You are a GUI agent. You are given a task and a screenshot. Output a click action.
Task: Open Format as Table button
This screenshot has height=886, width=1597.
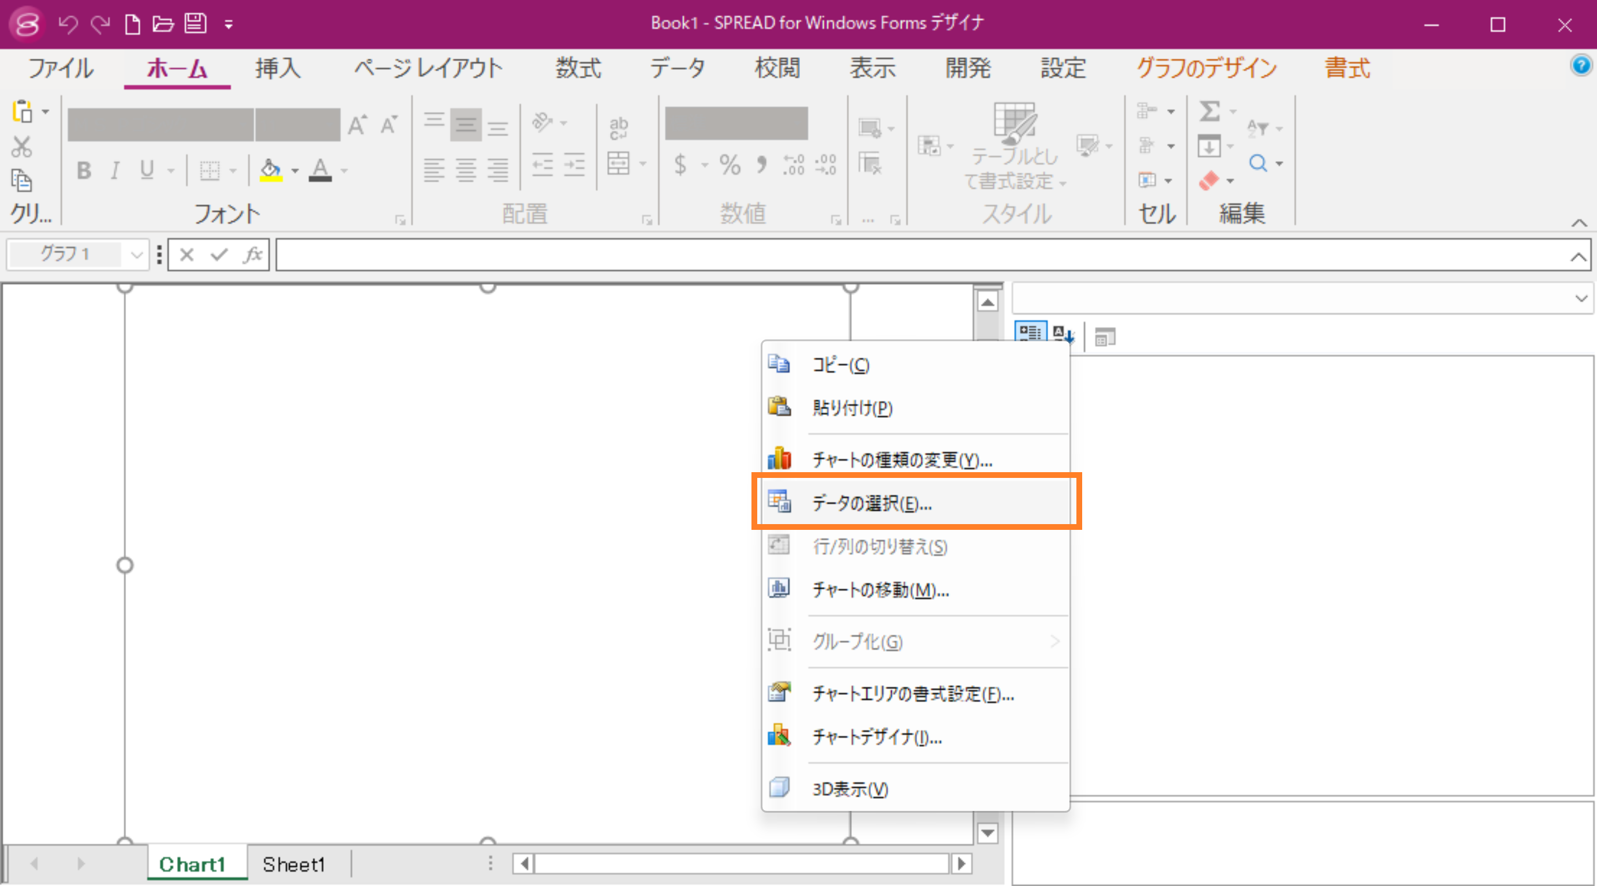pos(1015,147)
